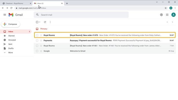This screenshot has height=100, width=178.
Task: Open the Razorpay Payment successful email
Action: (105, 41)
